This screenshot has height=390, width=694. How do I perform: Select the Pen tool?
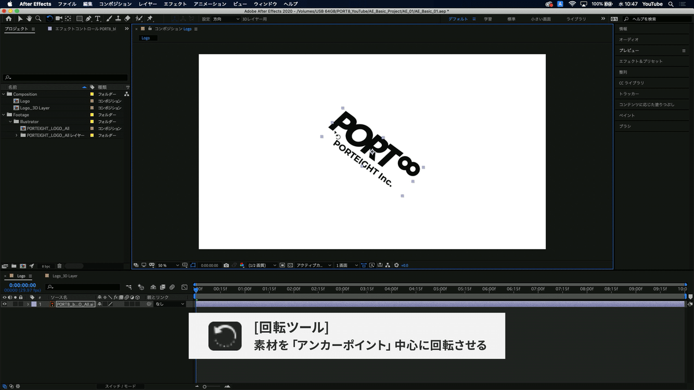click(x=87, y=19)
